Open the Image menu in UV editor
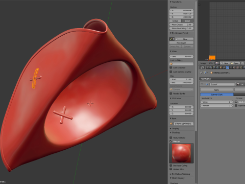The width and height of the screenshot is (245, 184). [203, 63]
